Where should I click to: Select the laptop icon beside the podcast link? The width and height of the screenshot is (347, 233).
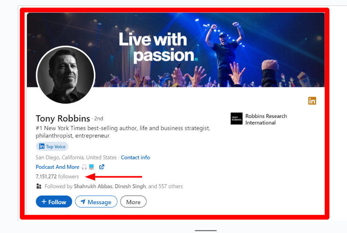click(92, 167)
